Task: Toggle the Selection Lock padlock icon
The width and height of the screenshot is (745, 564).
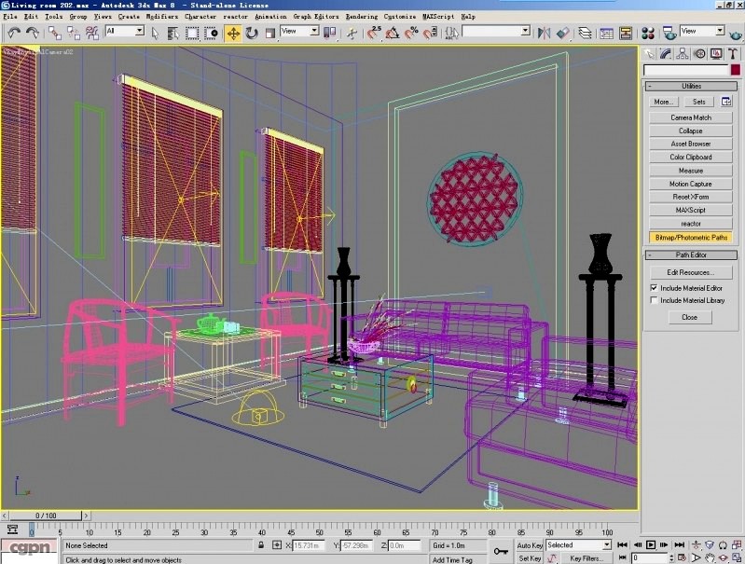Action: tap(261, 545)
